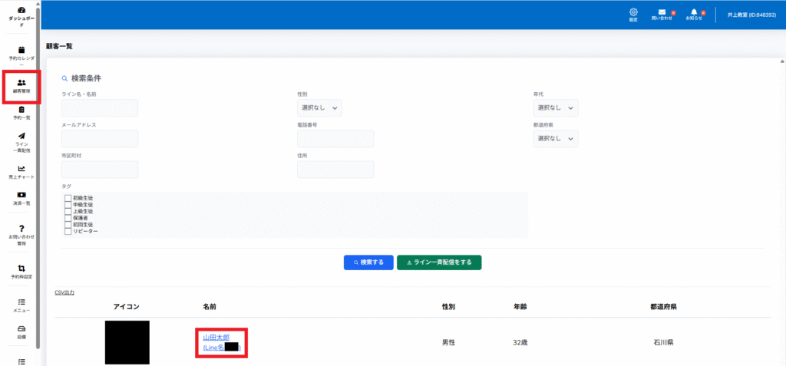Select 予約枠設定 in the sidebar menu
The height and width of the screenshot is (366, 786).
(x=21, y=268)
